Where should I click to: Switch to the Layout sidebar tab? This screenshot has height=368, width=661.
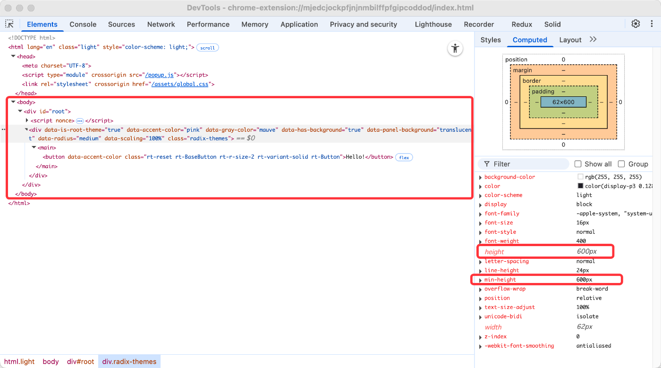(570, 40)
